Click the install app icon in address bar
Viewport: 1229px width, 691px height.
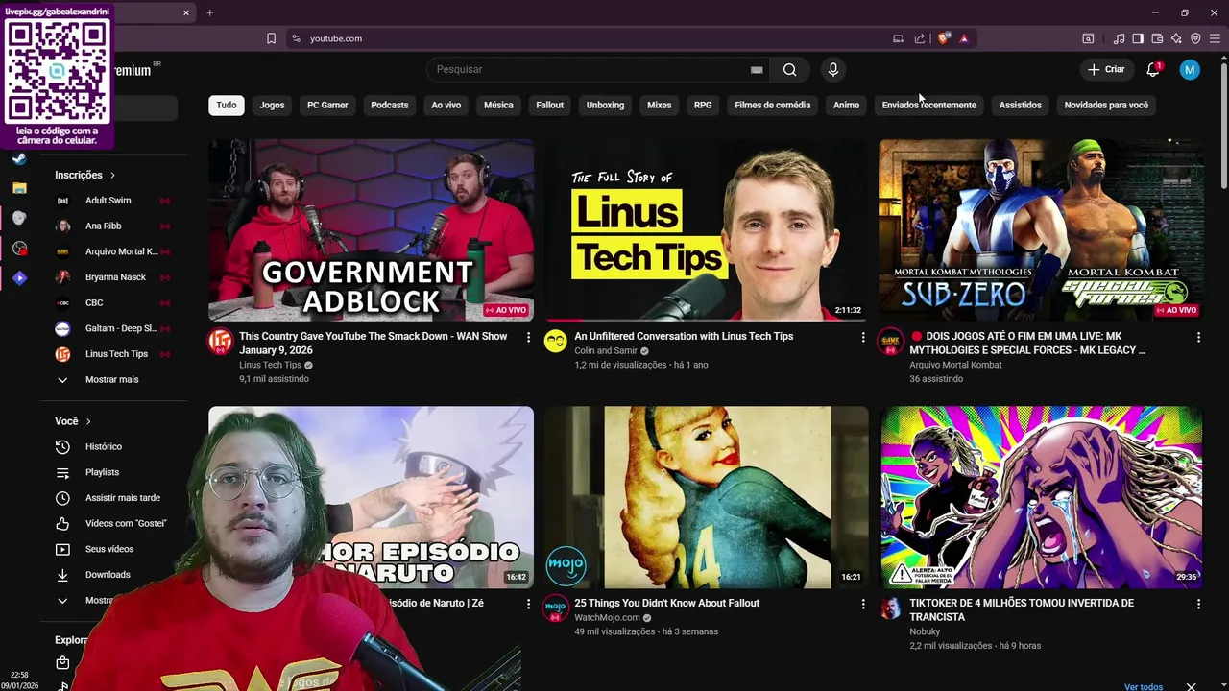point(898,38)
